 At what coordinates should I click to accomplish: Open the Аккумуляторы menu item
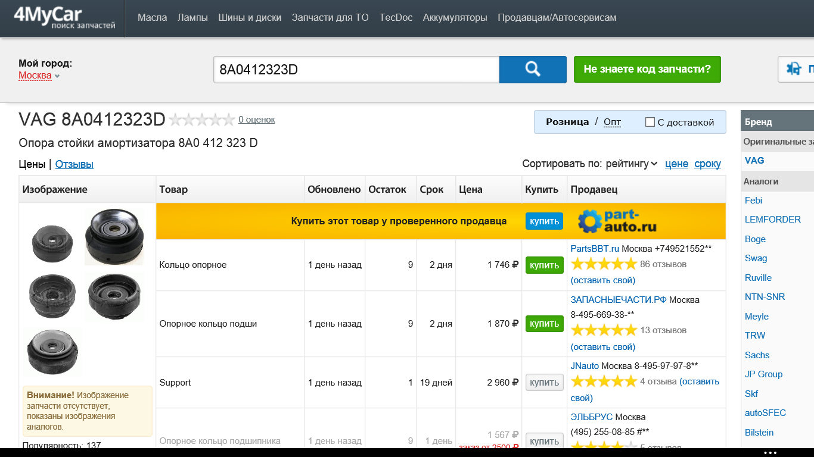click(455, 17)
